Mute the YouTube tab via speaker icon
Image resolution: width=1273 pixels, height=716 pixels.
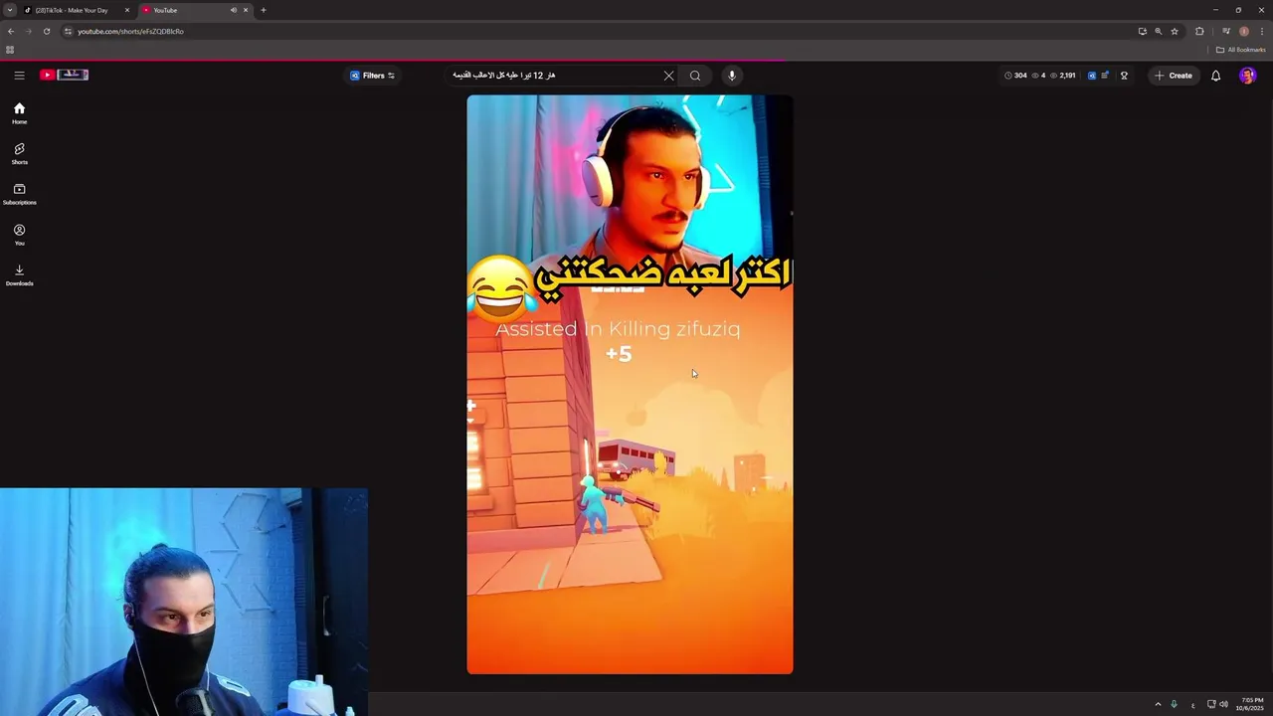(234, 10)
